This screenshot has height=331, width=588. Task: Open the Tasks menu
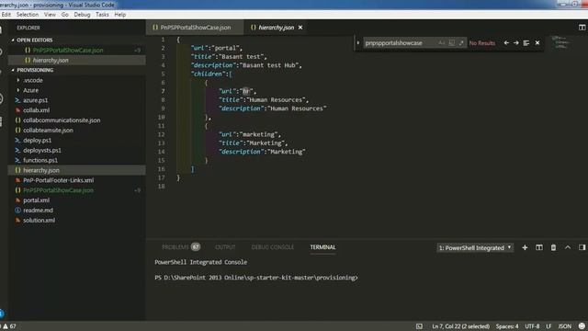coord(102,15)
